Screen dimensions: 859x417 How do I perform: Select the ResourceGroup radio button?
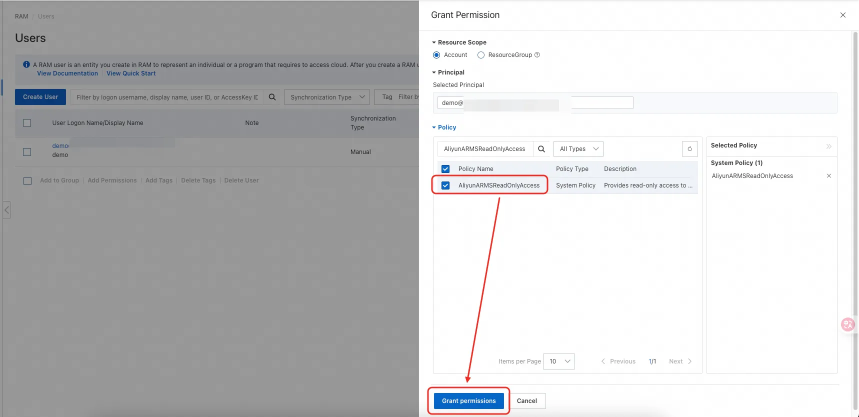(x=481, y=55)
